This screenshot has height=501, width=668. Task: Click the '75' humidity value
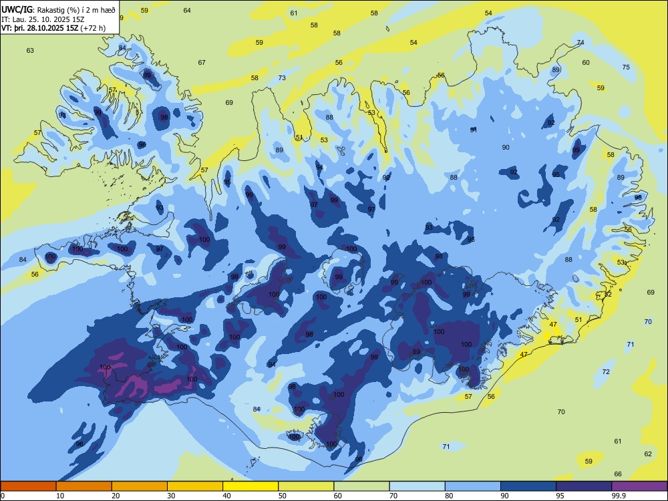coord(626,67)
